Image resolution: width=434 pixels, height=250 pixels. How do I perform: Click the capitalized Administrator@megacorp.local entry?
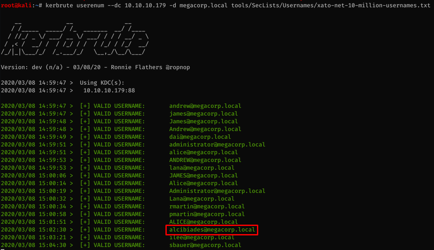click(217, 191)
